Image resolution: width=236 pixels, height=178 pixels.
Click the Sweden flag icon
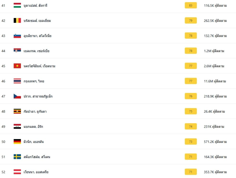click(x=17, y=157)
